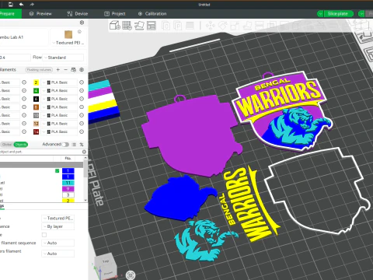The height and width of the screenshot is (280, 373).
Task: Click the cyan filament 11 swatch in object list
Action: click(68, 183)
